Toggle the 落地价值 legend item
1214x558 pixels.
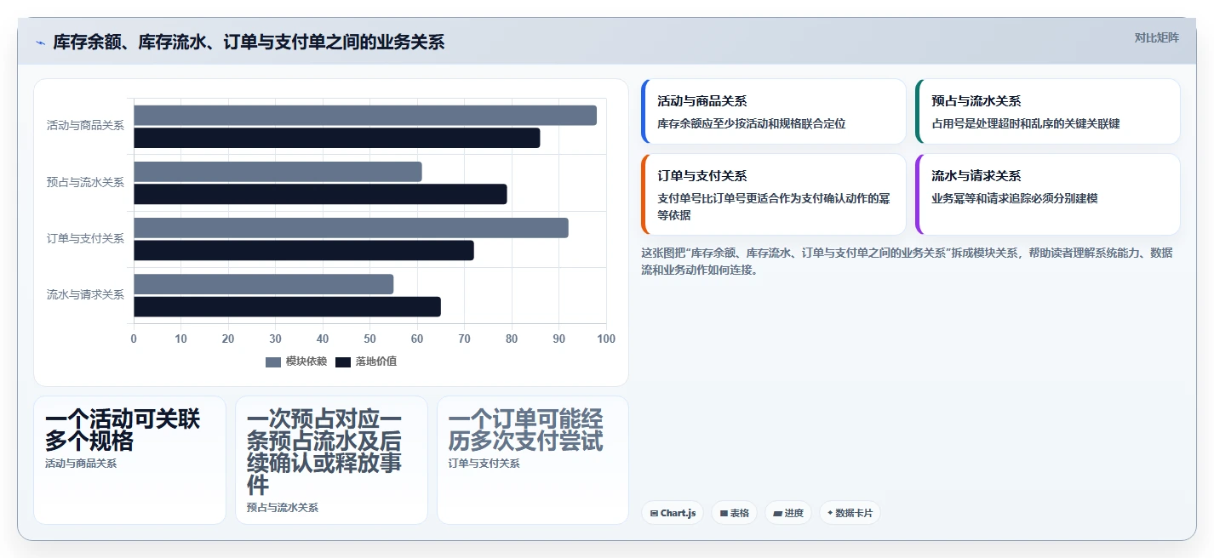[x=366, y=362]
